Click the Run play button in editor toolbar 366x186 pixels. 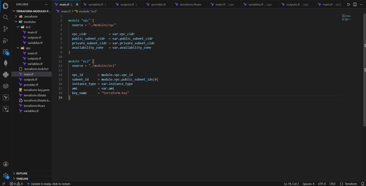(349, 4)
